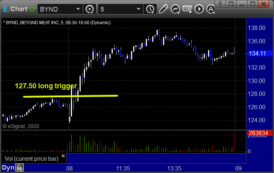This screenshot has height=173, width=274.
Task: Open chart settings gear icon
Action: (x=89, y=9)
